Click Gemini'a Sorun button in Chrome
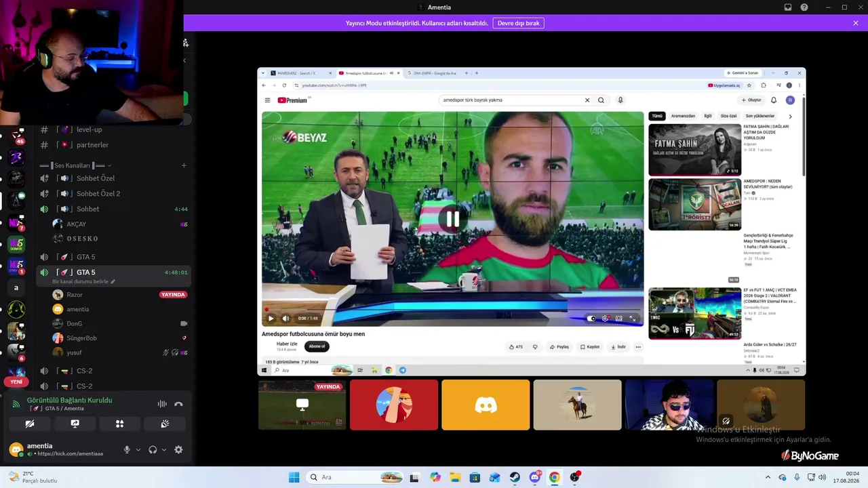 click(x=743, y=73)
